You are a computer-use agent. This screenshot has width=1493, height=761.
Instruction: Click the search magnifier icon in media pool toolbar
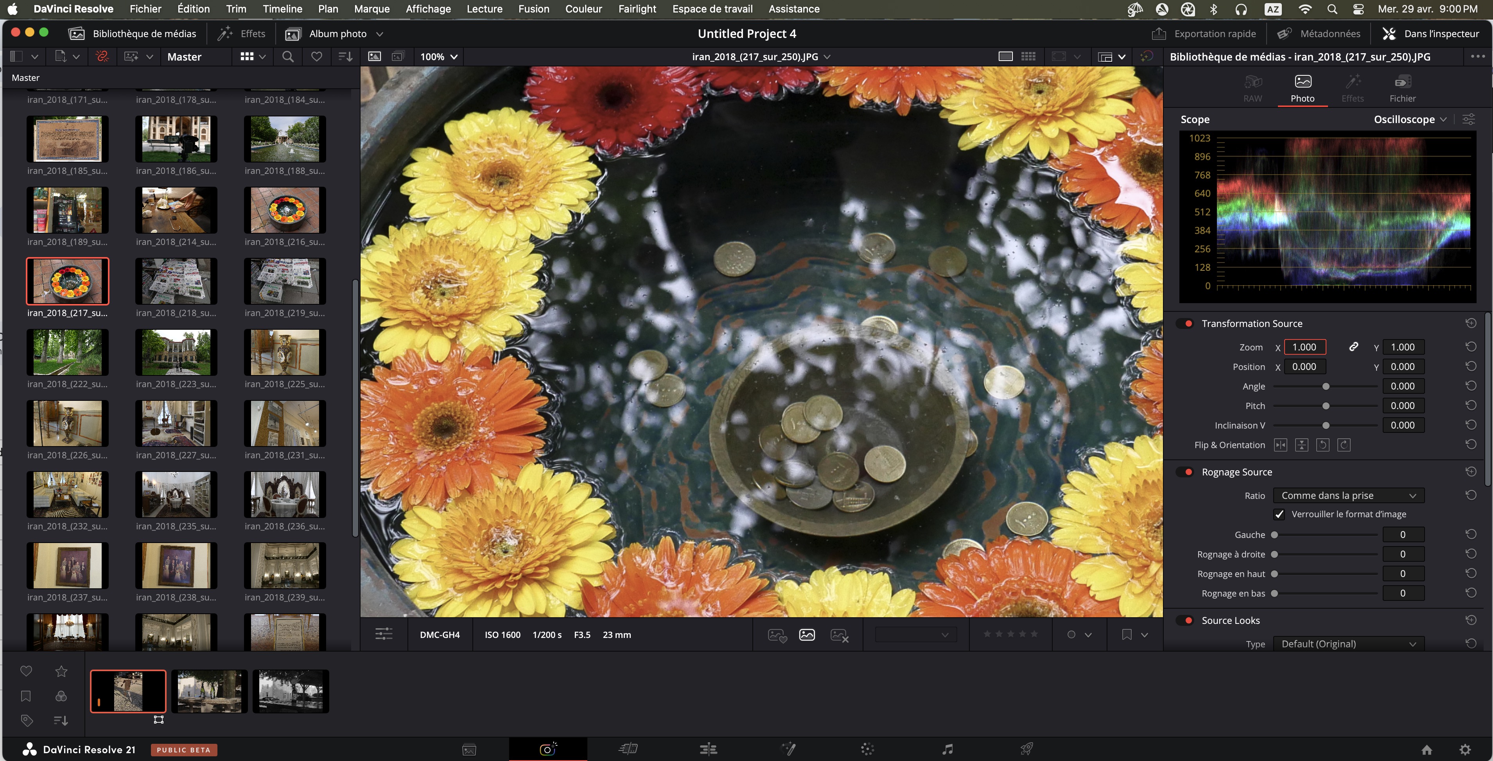287,57
